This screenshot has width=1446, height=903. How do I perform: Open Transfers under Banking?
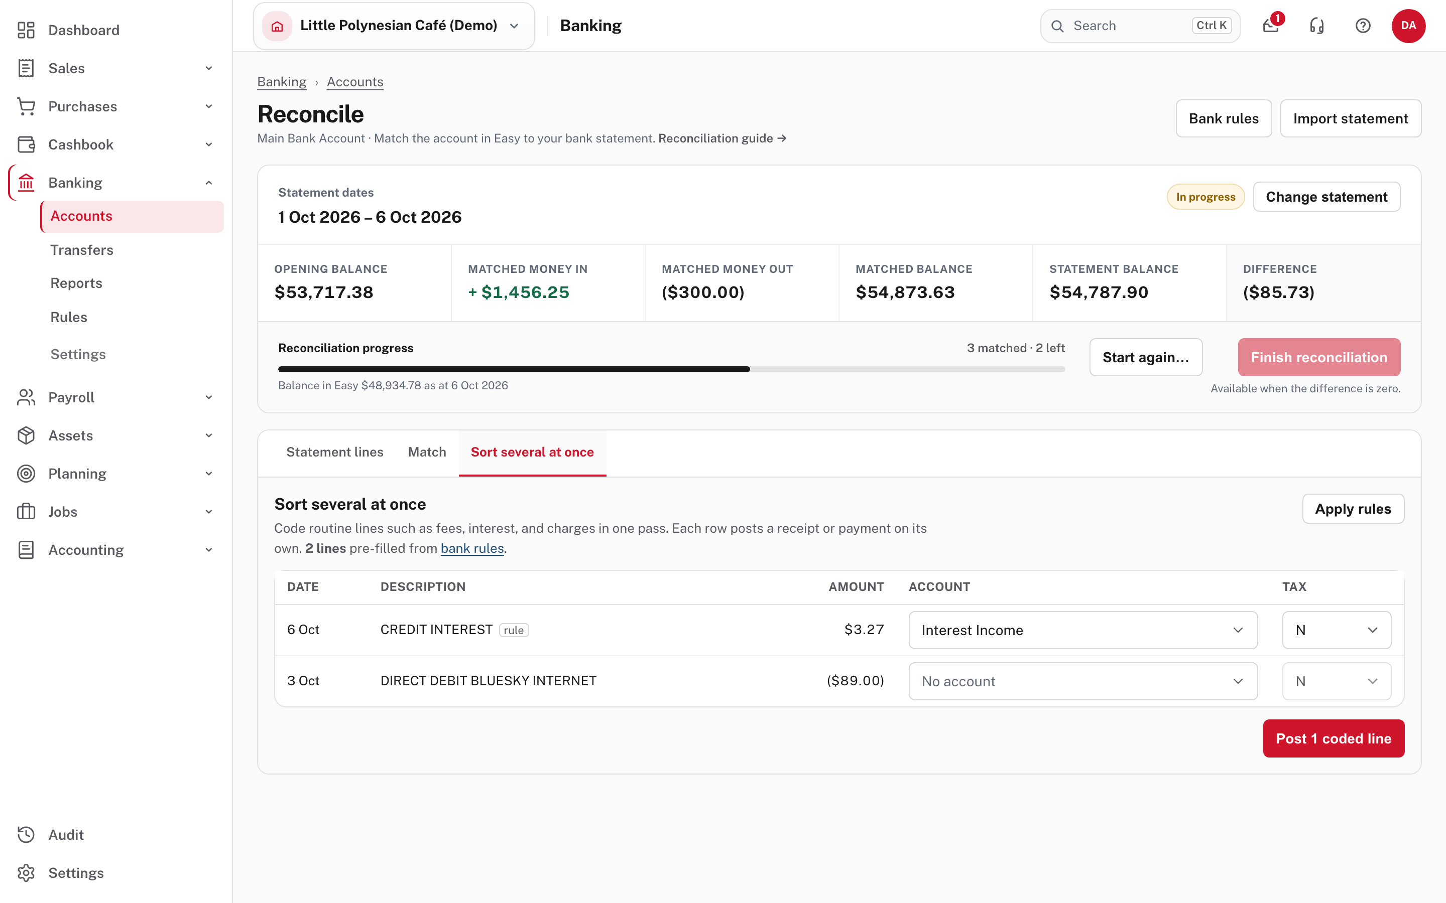pos(132,250)
